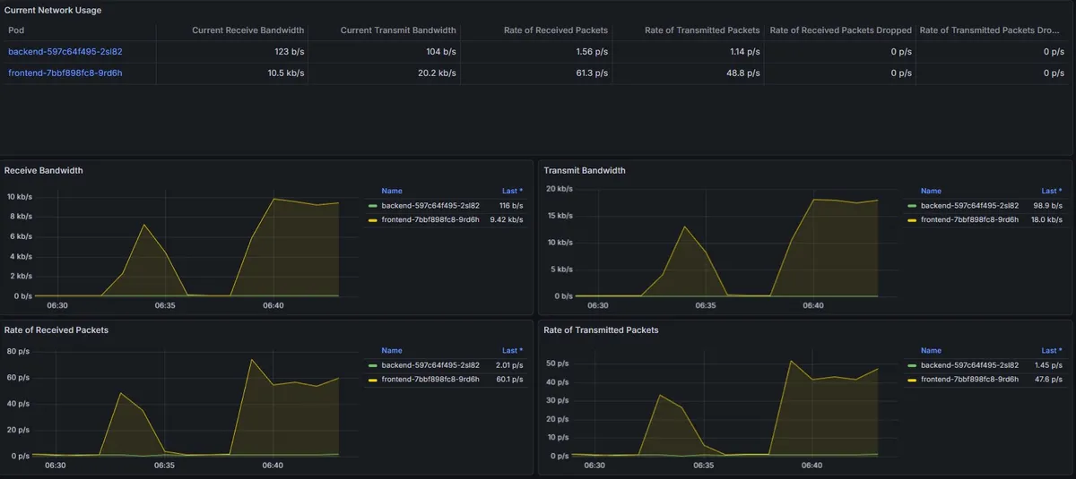Viewport: 1076px width, 479px height.
Task: Toggle frontend series in Rate of Received Packets legend
Action: tap(430, 380)
